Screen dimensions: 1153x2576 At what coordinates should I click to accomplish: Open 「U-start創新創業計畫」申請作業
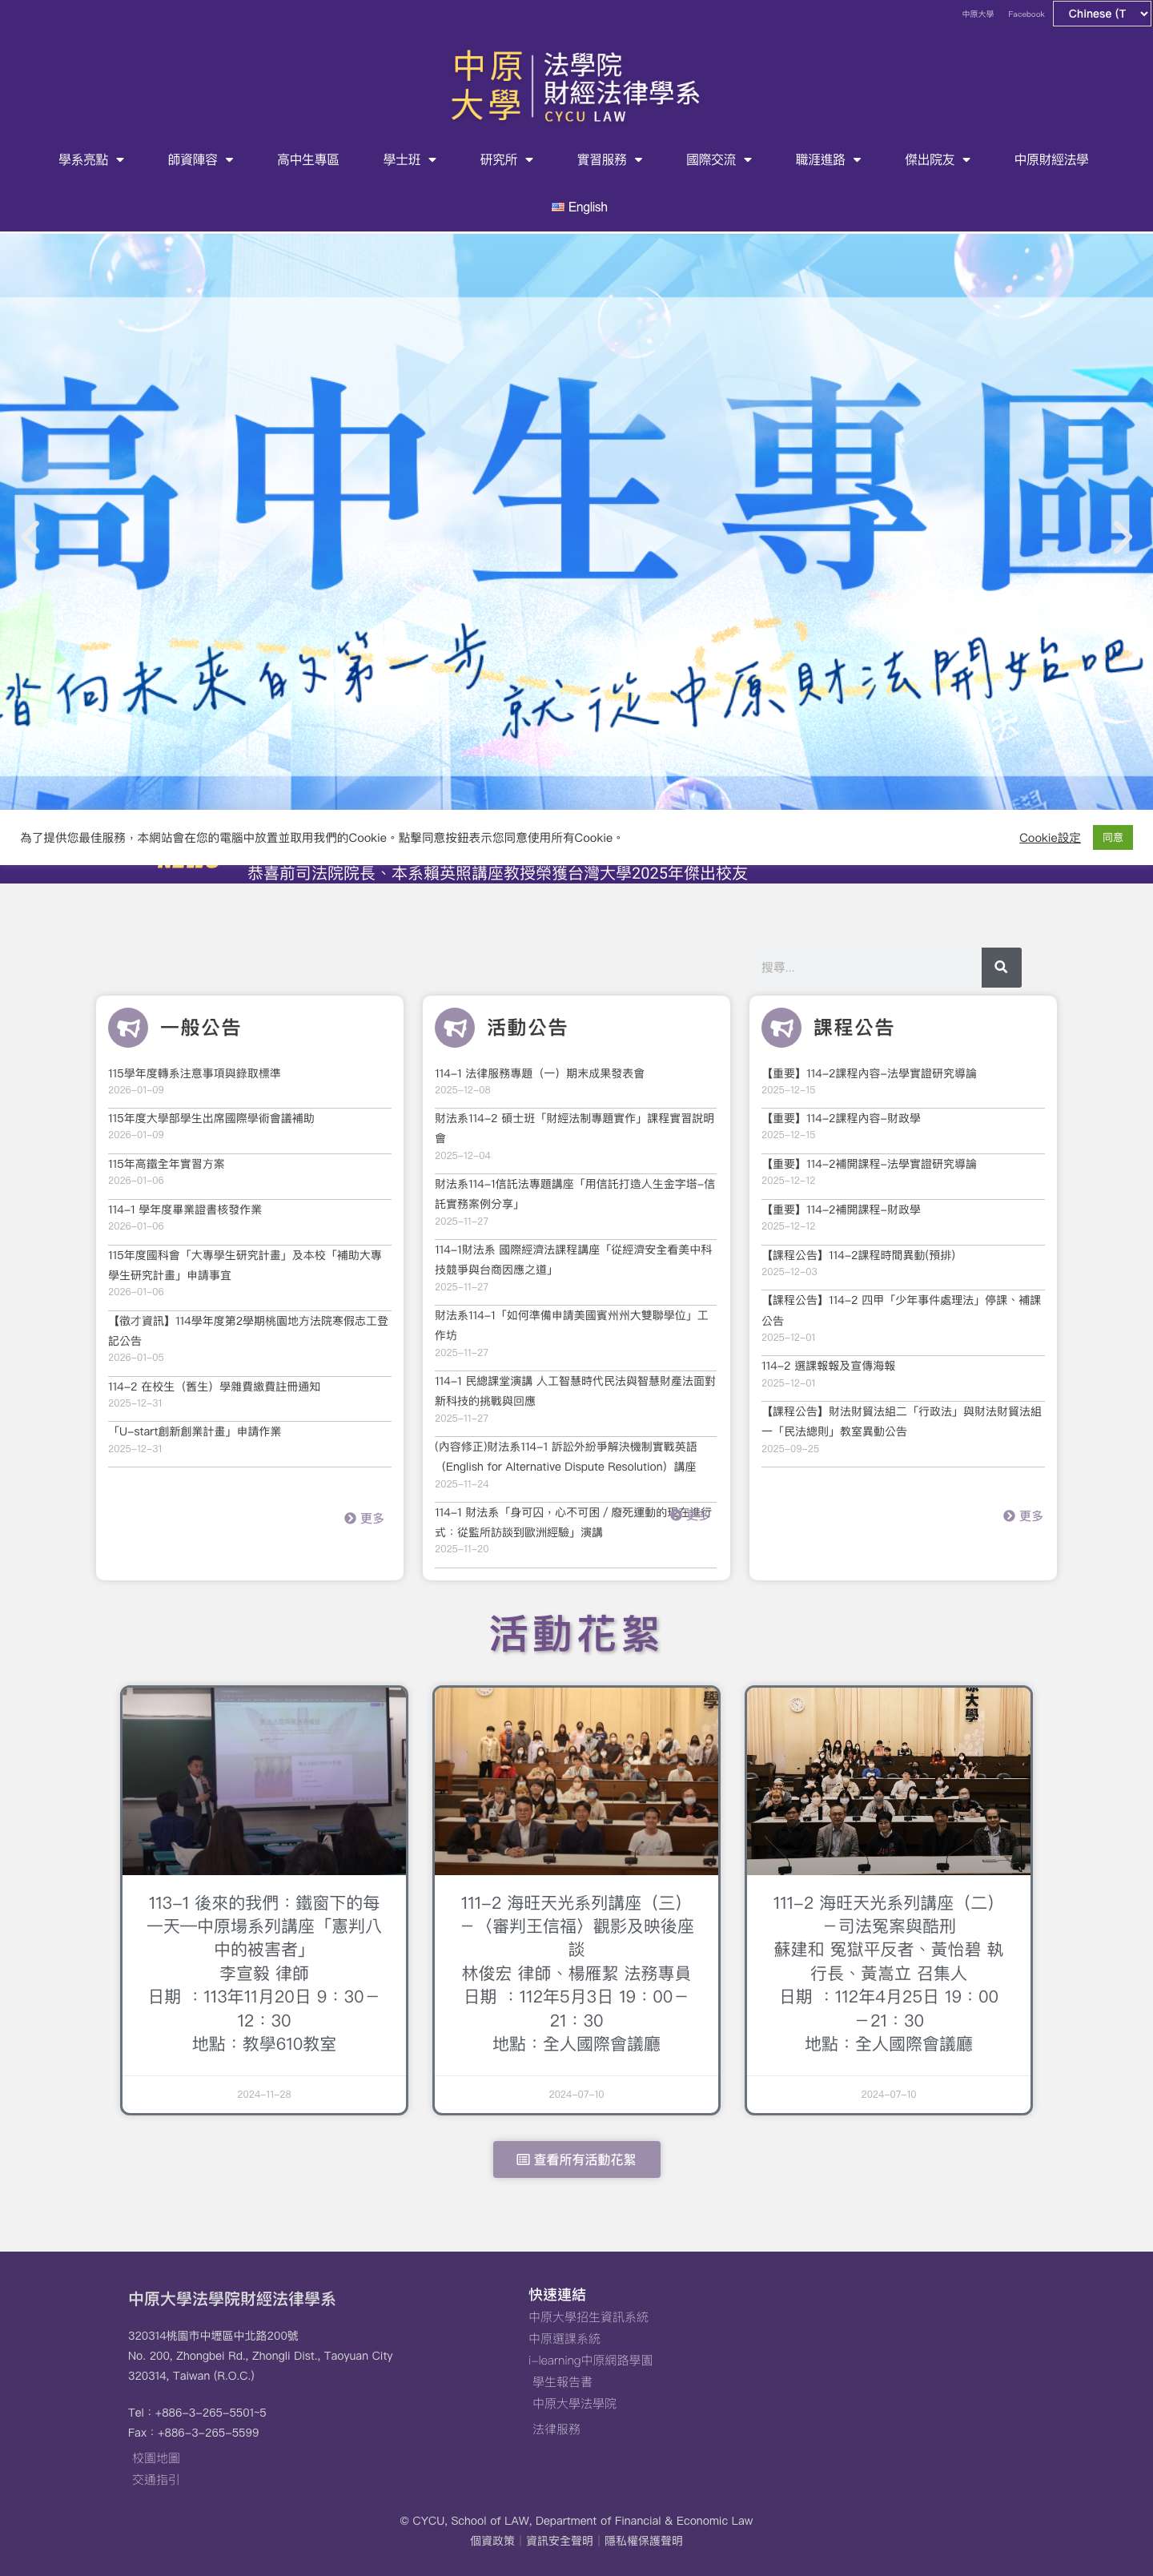click(194, 1431)
